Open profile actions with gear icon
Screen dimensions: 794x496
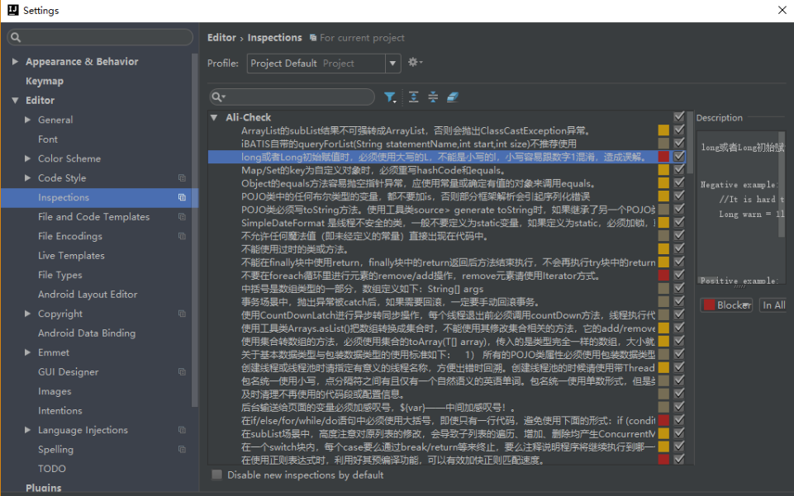[x=414, y=63]
